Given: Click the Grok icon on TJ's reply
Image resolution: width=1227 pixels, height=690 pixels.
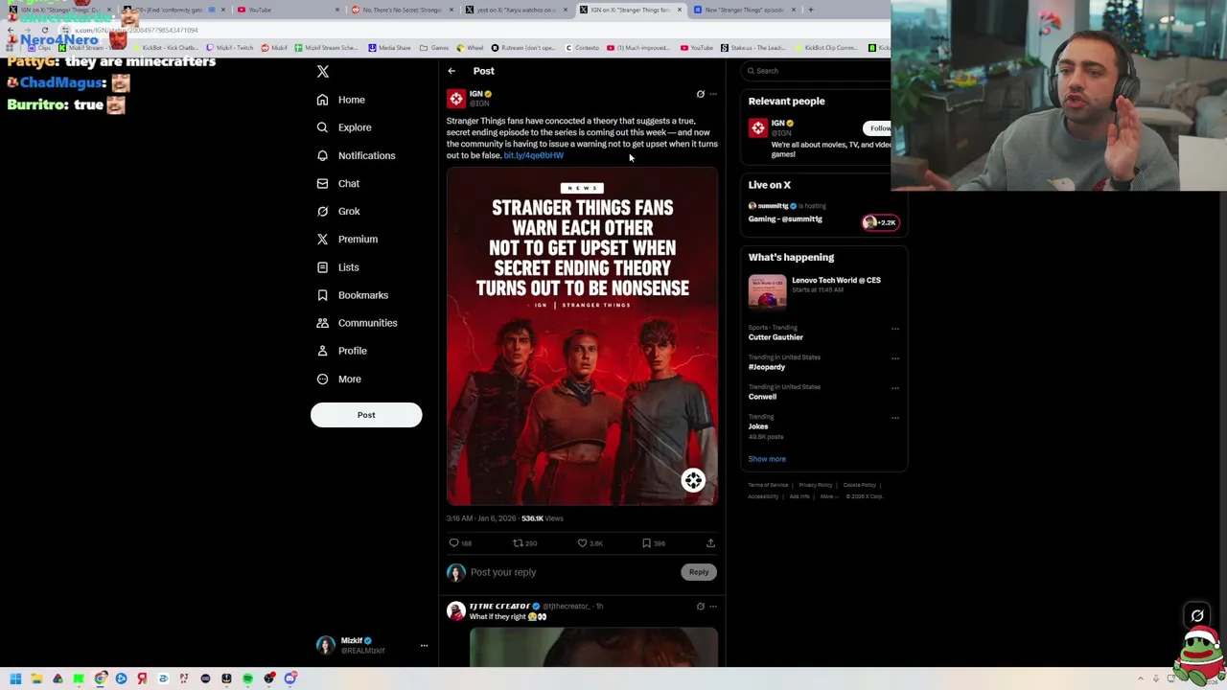Looking at the screenshot, I should pos(700,607).
